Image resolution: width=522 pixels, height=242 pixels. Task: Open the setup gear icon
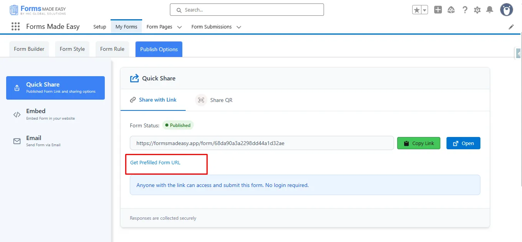[477, 10]
